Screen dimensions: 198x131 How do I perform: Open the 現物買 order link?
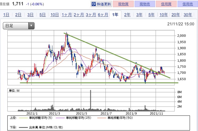[123, 4]
